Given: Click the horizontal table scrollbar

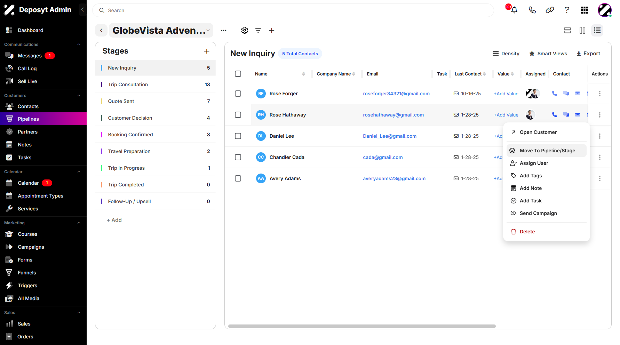Looking at the screenshot, I should coord(362,326).
